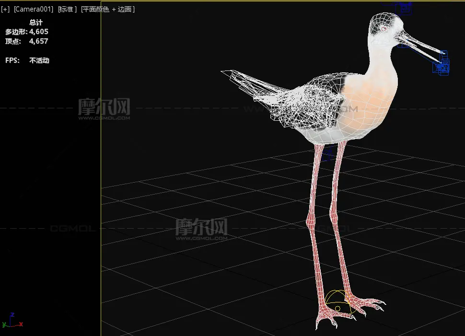
Task: Click the bird's red eye
Action: [x=384, y=29]
